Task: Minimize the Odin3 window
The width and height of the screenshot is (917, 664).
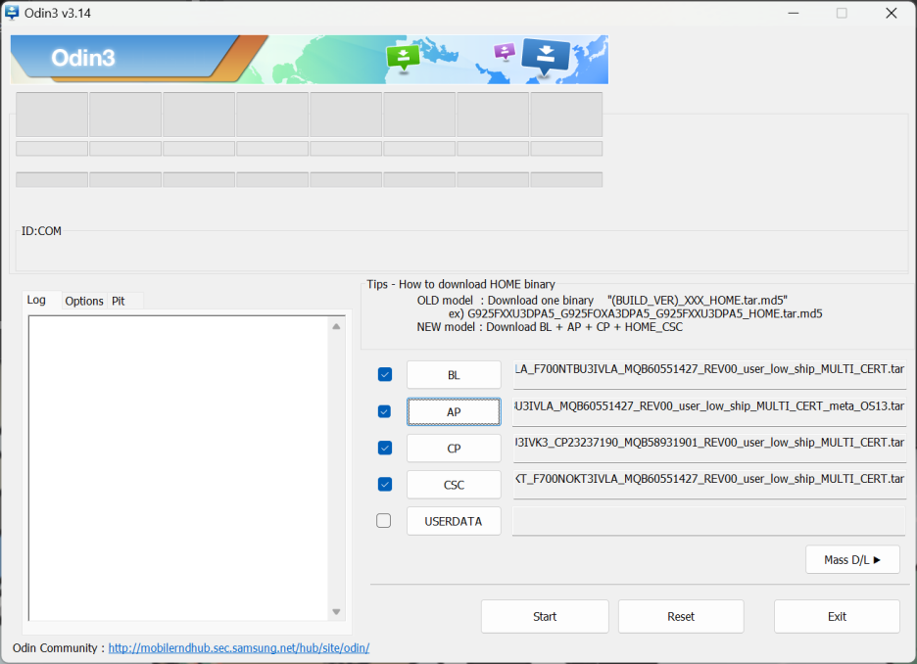Action: [x=793, y=13]
